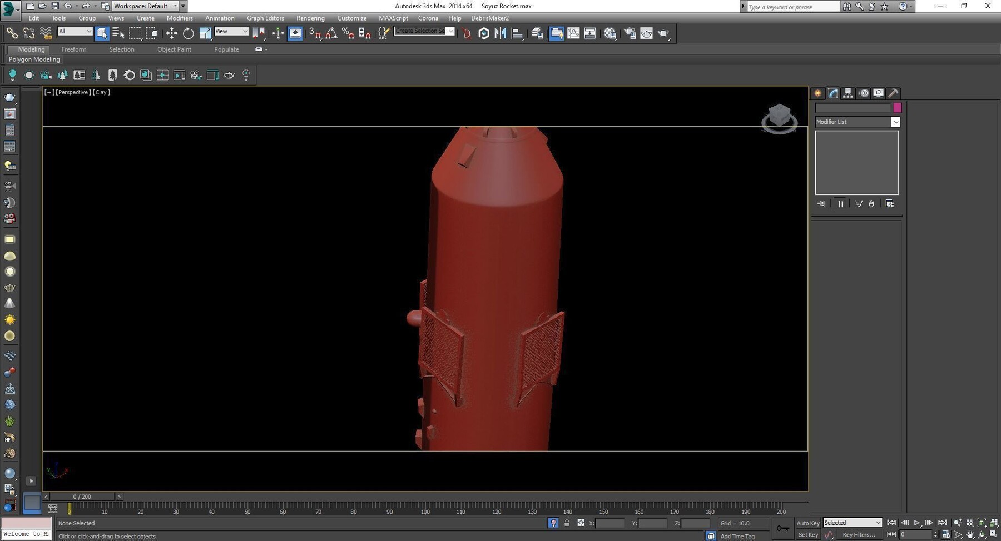
Task: Click the Render Production teapot icon
Action: (663, 33)
